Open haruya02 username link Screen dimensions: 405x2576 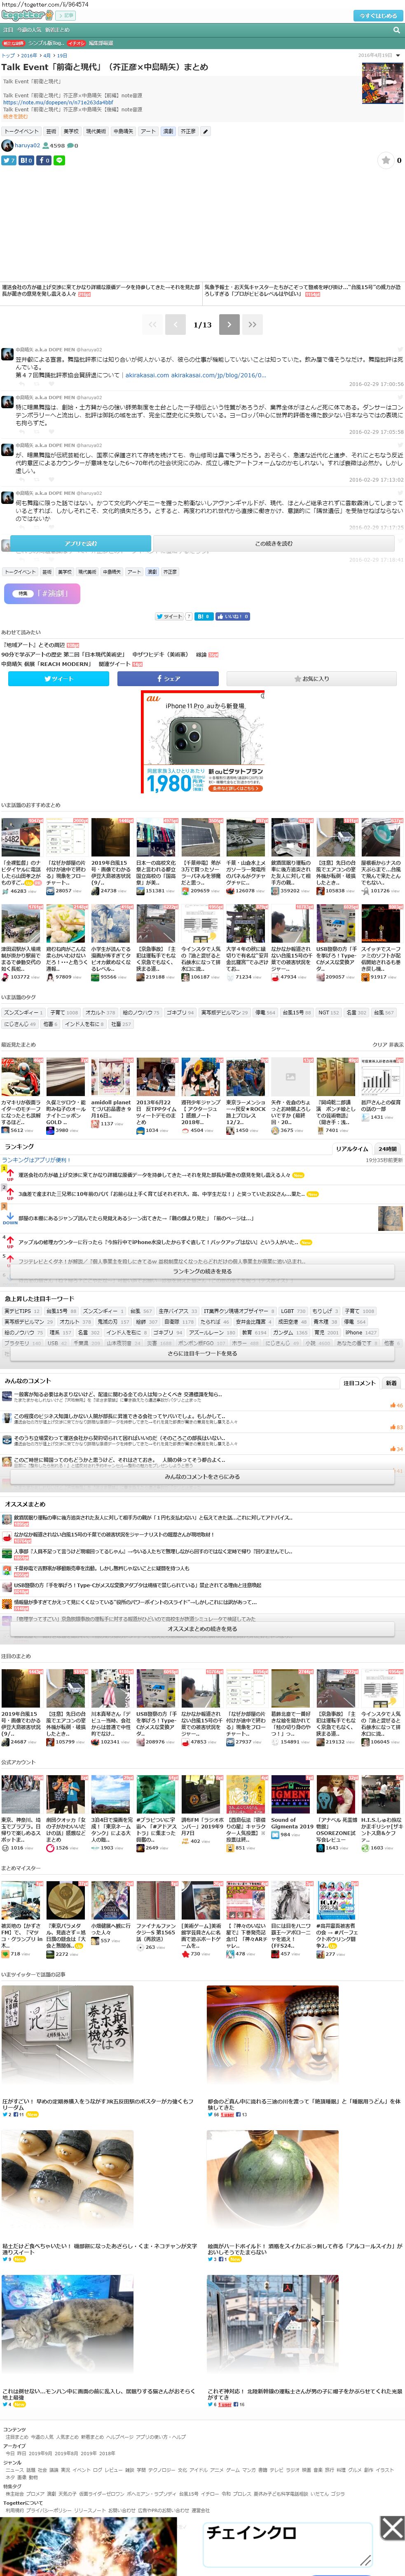click(x=27, y=146)
